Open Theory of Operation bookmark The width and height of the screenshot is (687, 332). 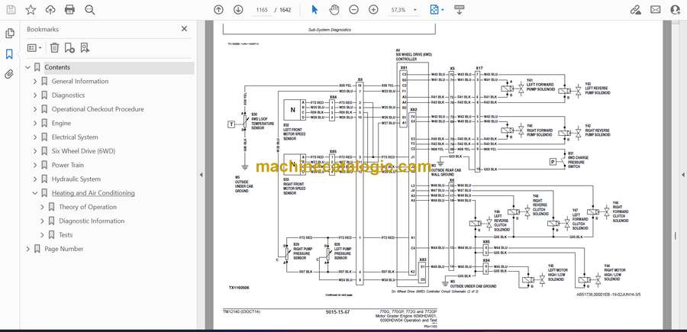(x=88, y=207)
